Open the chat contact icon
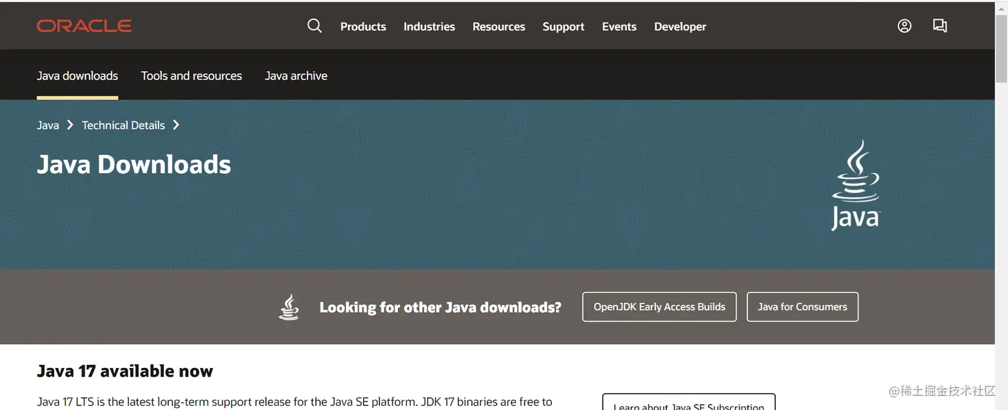1008x410 pixels. point(940,26)
